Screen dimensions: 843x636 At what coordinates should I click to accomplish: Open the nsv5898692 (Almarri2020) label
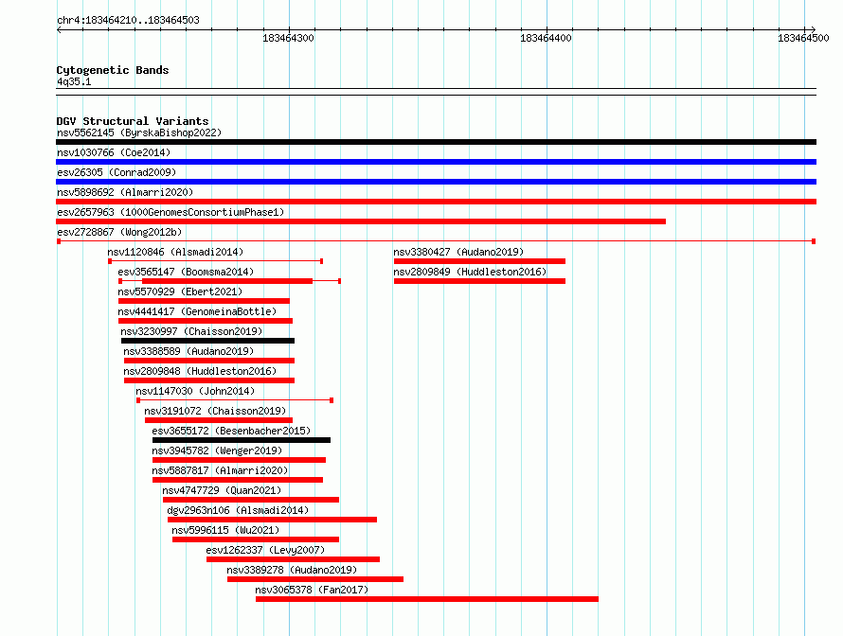click(x=125, y=192)
